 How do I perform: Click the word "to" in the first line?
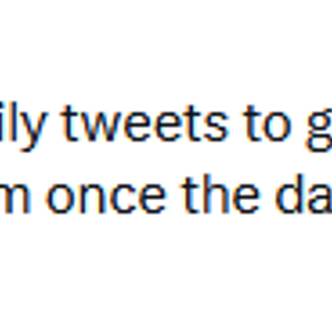(267, 124)
